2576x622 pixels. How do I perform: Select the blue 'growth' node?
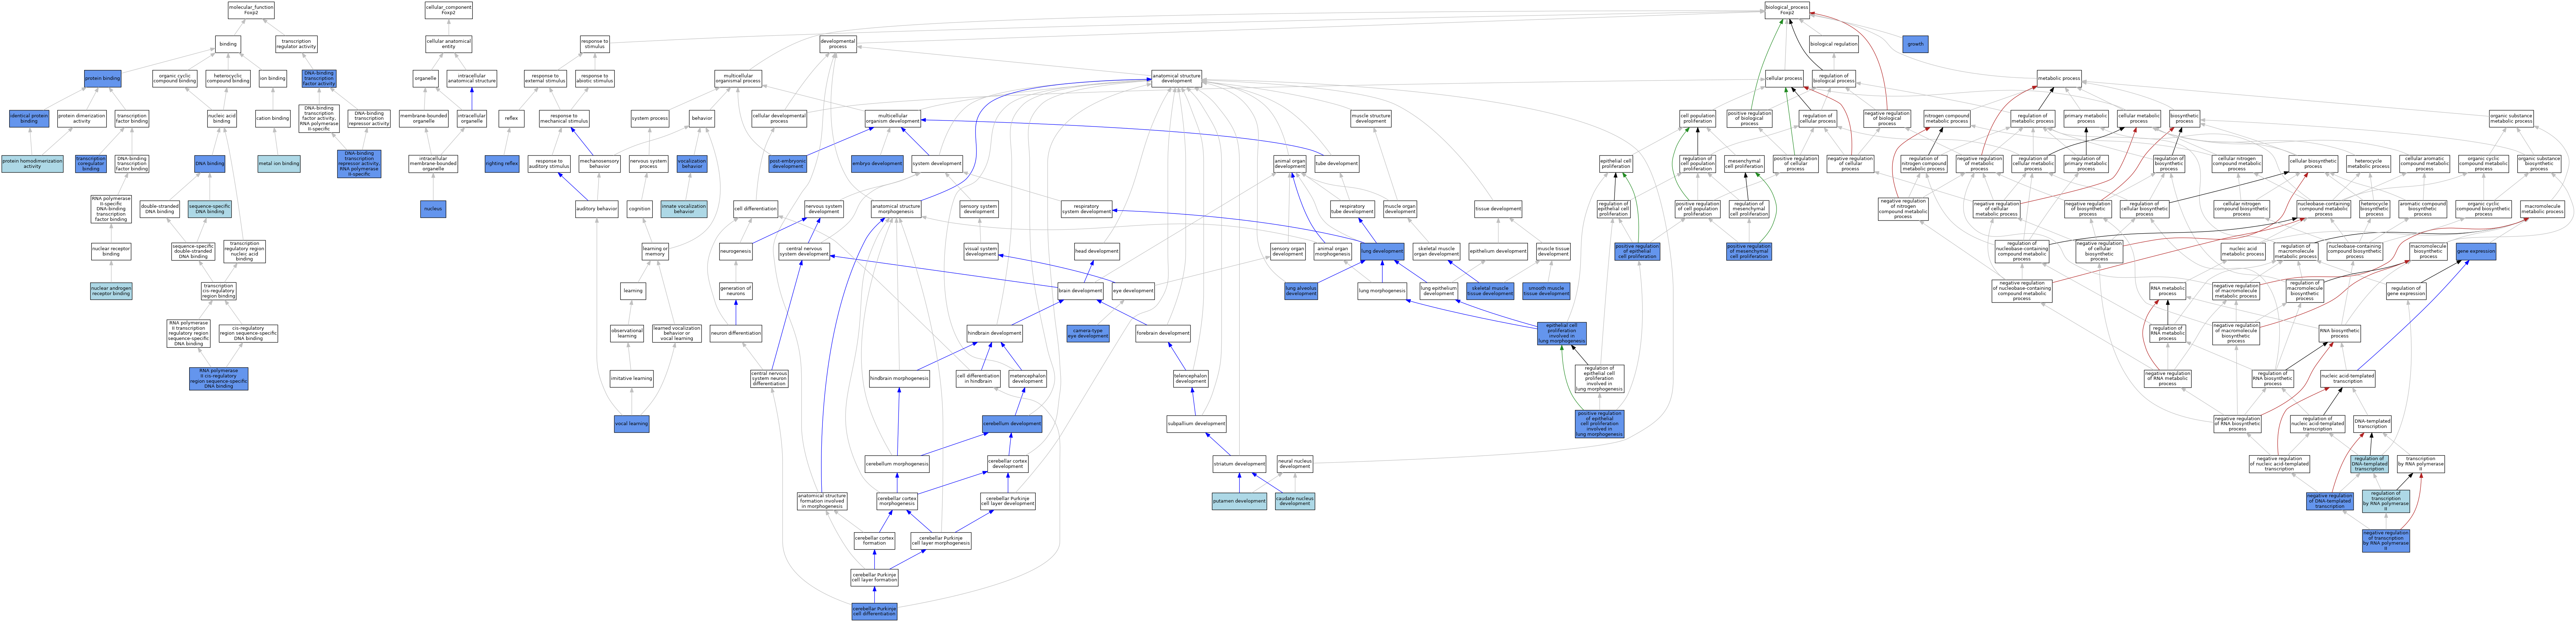point(1915,44)
